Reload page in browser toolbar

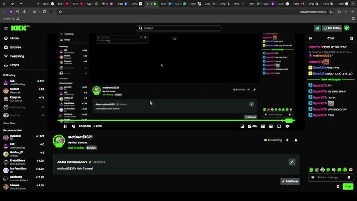click(339, 12)
